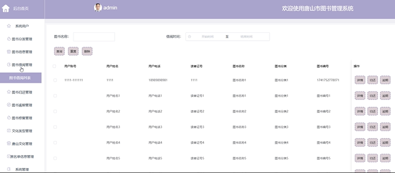Check the row containing 用户姓名5

pos(55,158)
